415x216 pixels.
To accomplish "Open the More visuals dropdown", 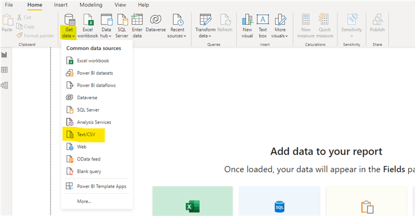I will pyautogui.click(x=279, y=26).
